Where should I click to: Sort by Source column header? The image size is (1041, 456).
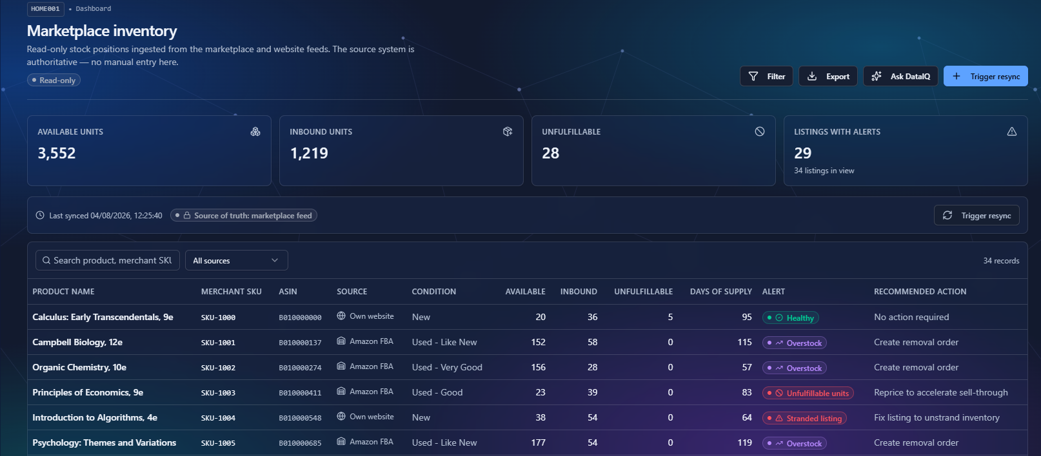click(352, 292)
